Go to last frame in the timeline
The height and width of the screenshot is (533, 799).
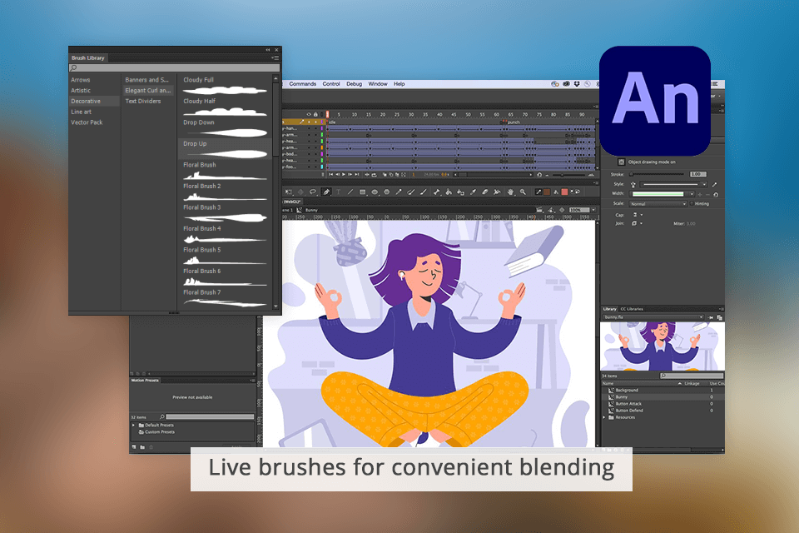(357, 174)
